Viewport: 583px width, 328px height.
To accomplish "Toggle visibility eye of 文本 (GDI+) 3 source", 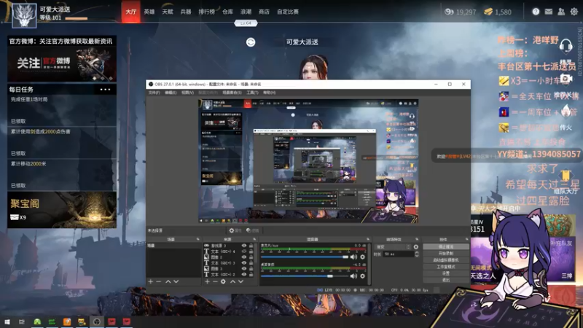I will (x=244, y=263).
